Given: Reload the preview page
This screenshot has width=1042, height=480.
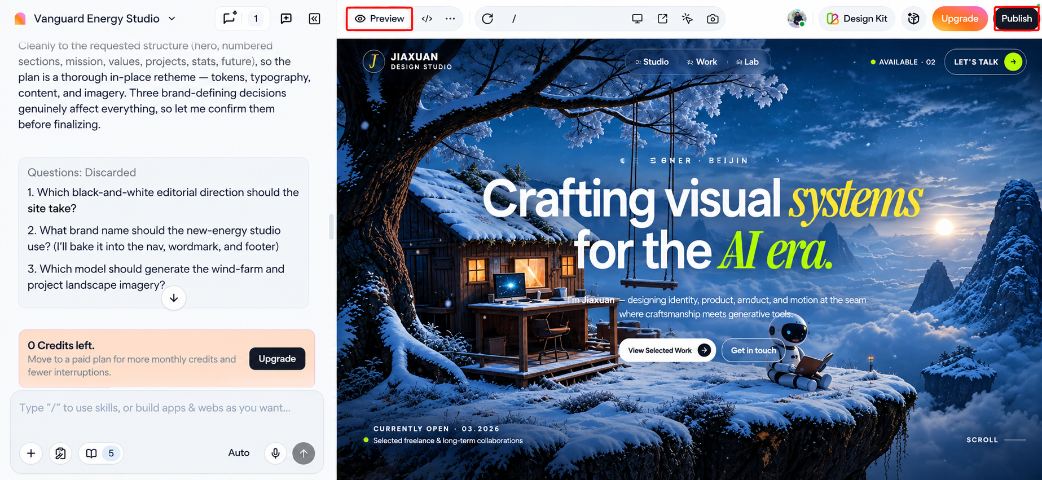Looking at the screenshot, I should (487, 19).
